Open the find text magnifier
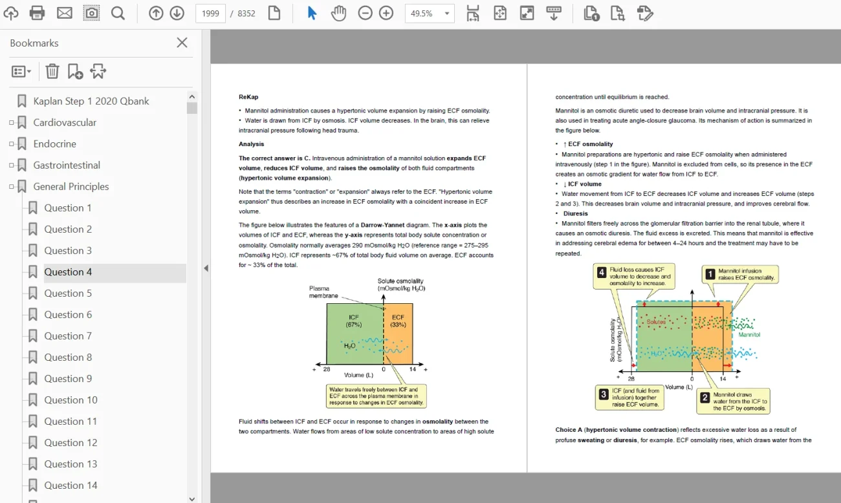The image size is (841, 503). pyautogui.click(x=118, y=13)
